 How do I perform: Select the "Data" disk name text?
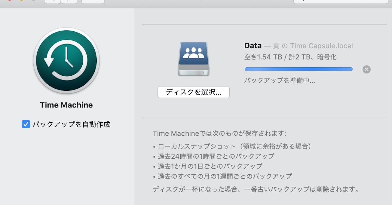click(x=253, y=46)
